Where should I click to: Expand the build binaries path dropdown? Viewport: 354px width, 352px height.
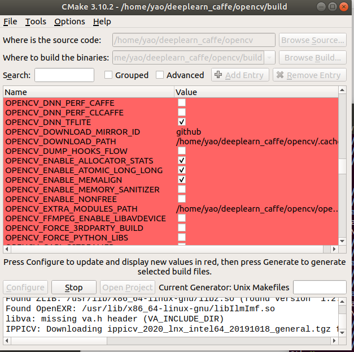(x=269, y=58)
